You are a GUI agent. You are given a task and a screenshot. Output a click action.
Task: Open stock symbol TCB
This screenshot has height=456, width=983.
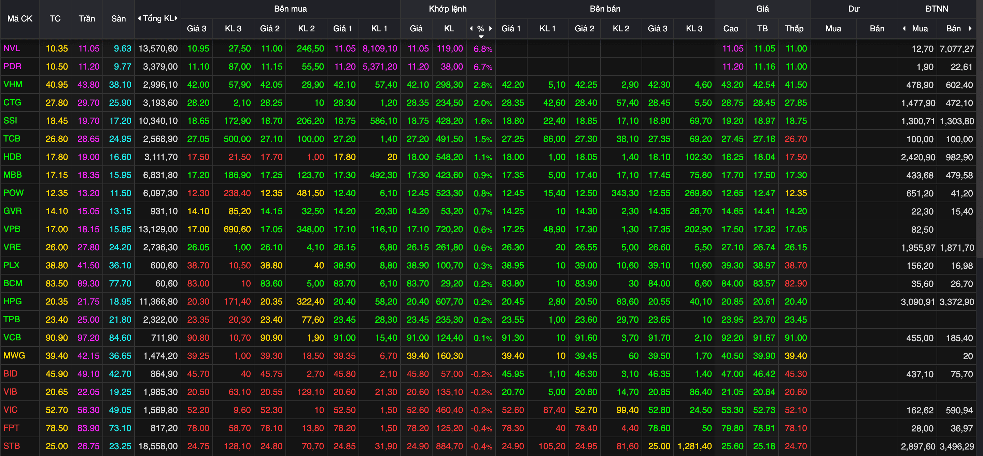(x=12, y=139)
